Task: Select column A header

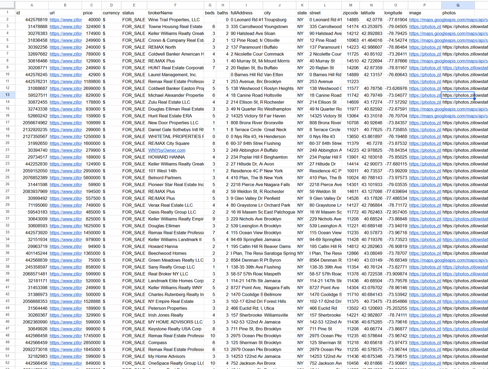Action: pyautogui.click(x=32, y=5)
